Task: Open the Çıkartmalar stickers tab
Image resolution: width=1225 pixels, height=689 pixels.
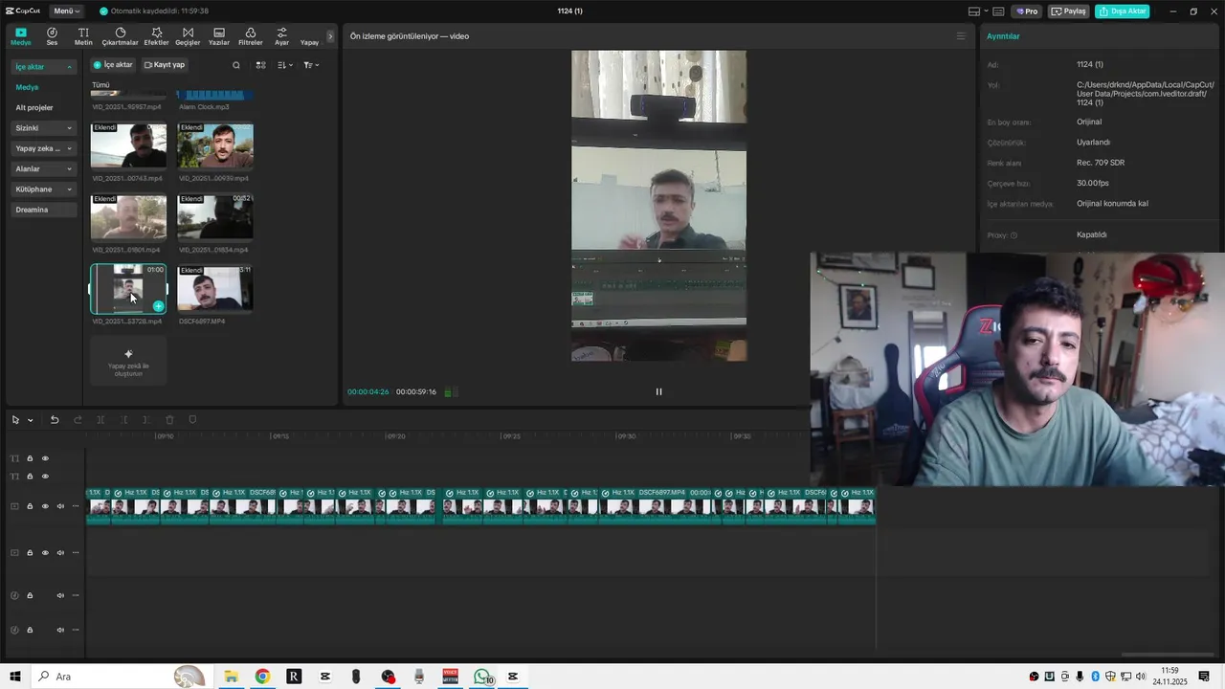Action: 120,36
